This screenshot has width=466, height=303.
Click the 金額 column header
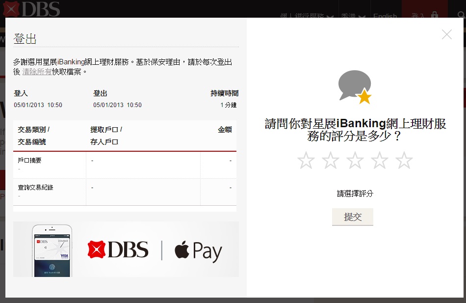pyautogui.click(x=225, y=130)
